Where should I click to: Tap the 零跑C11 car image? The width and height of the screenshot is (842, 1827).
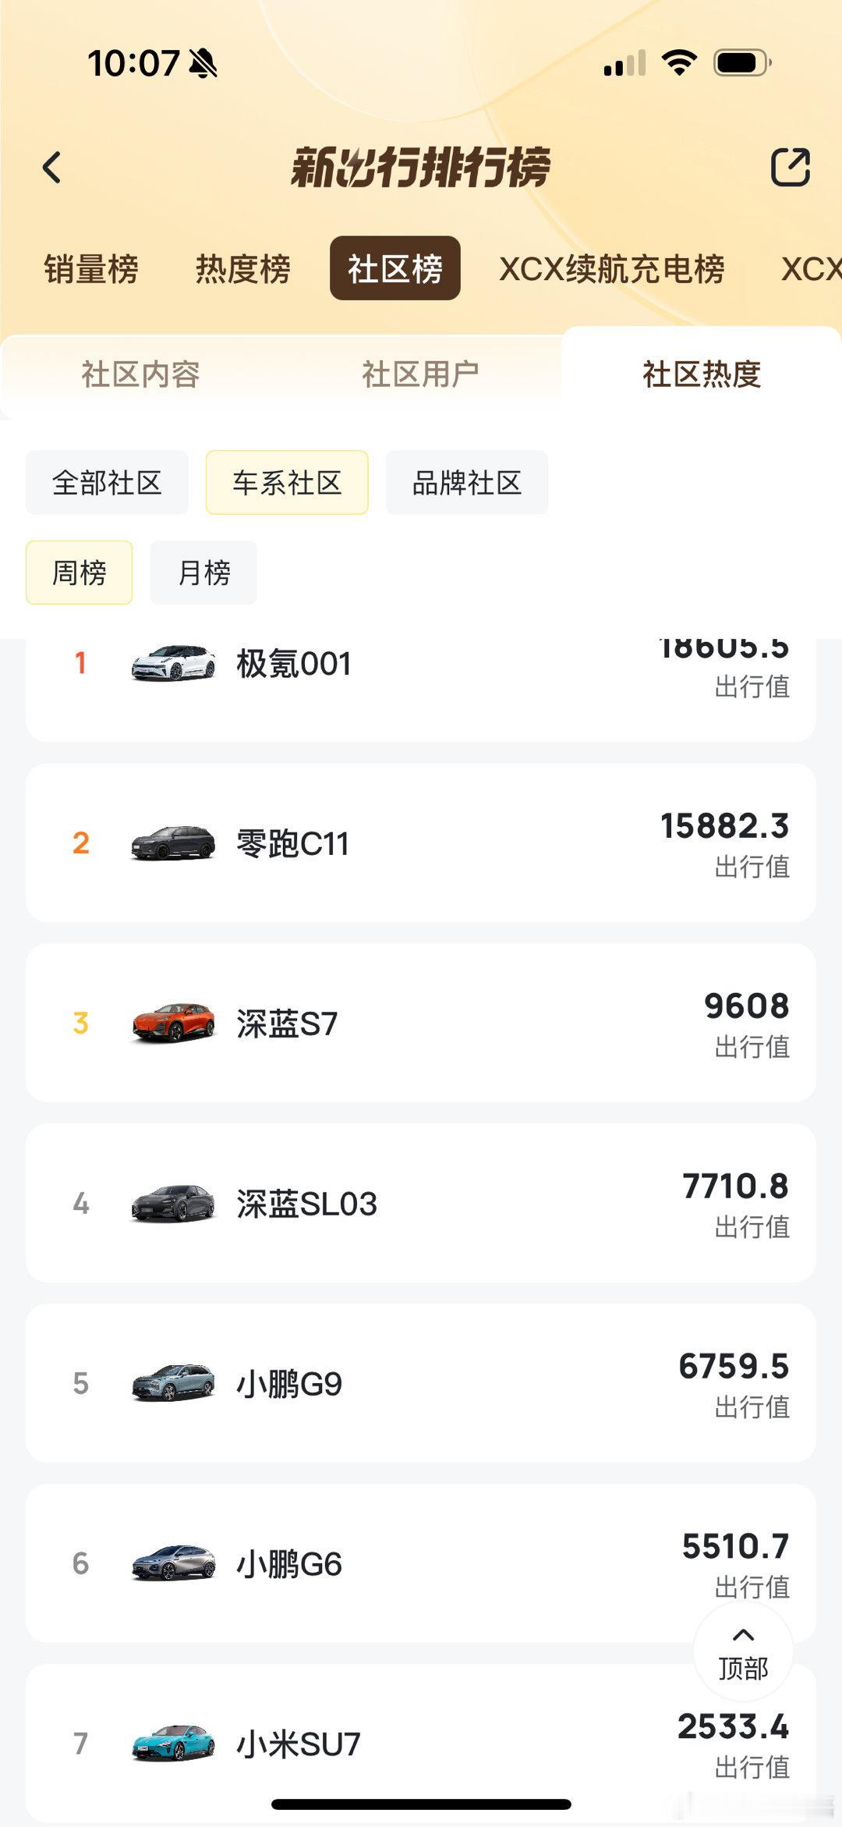click(x=173, y=843)
